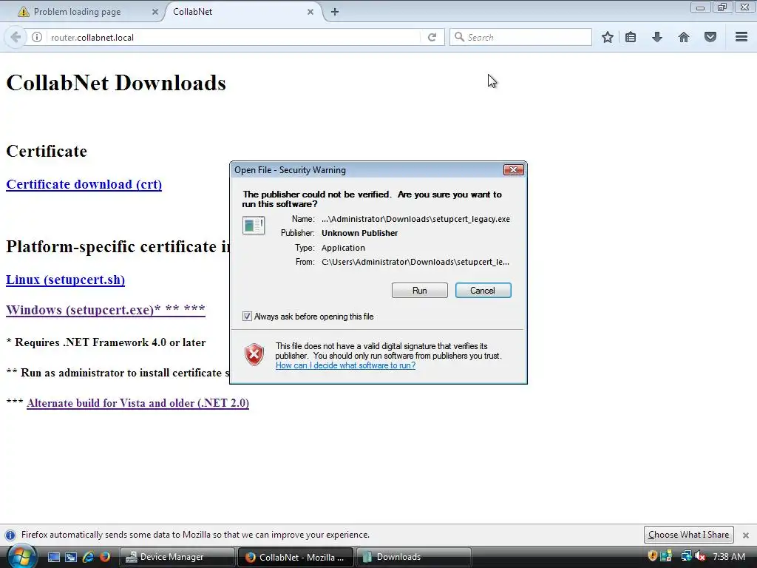
Task: Open Linux (setupcert.sh) download link
Action: pos(65,280)
